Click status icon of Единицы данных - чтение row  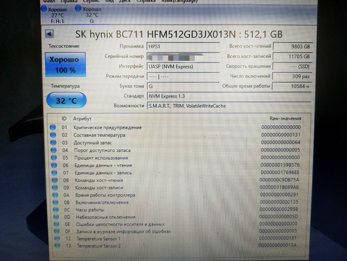pos(54,165)
